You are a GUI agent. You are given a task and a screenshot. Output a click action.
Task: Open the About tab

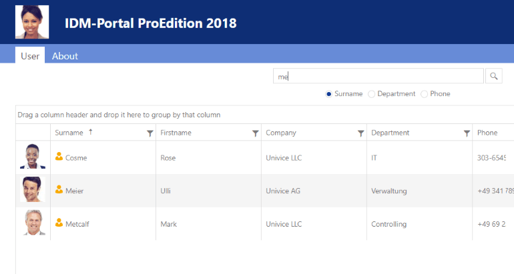(x=65, y=56)
